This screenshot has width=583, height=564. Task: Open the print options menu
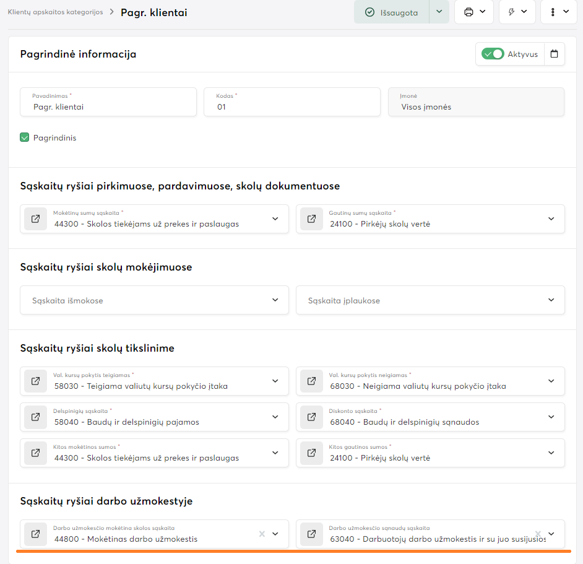click(475, 12)
